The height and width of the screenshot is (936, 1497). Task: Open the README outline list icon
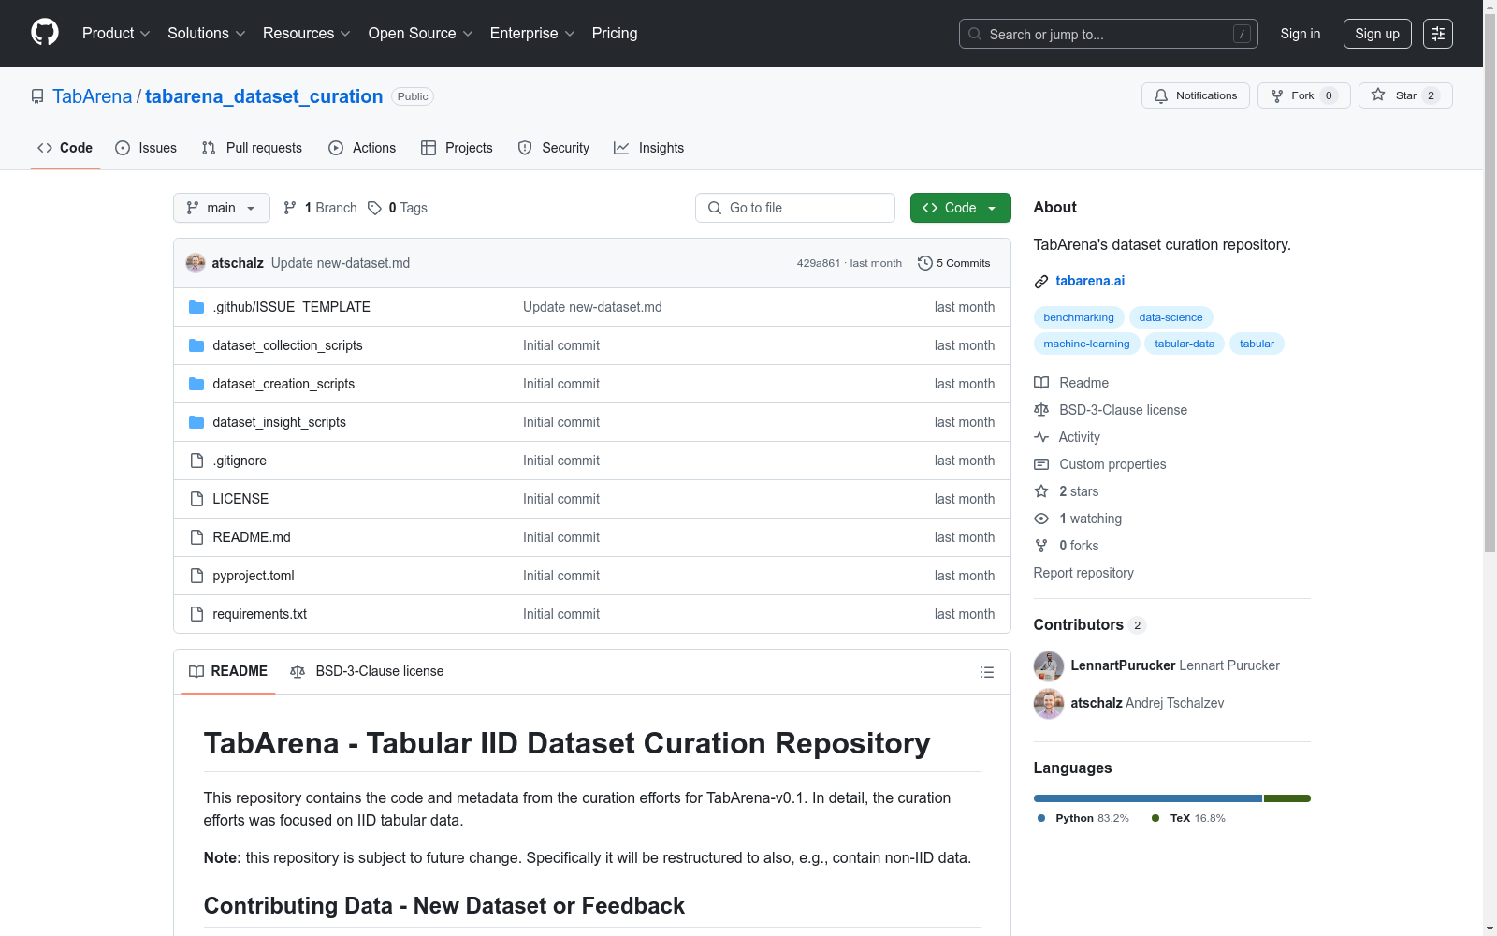pos(986,672)
